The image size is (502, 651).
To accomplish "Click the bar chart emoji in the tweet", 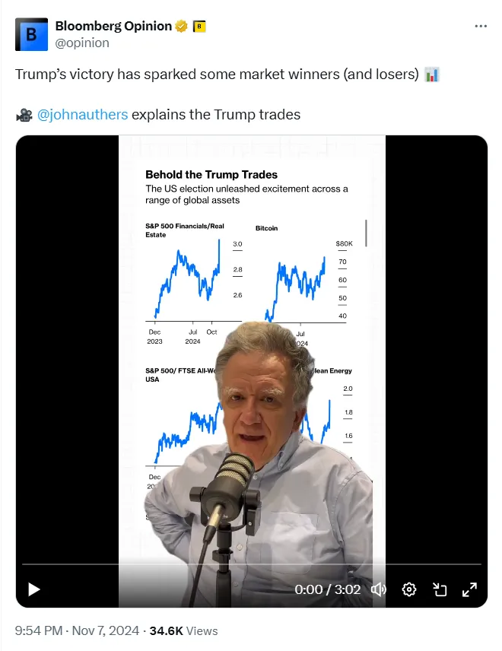I will (x=431, y=75).
